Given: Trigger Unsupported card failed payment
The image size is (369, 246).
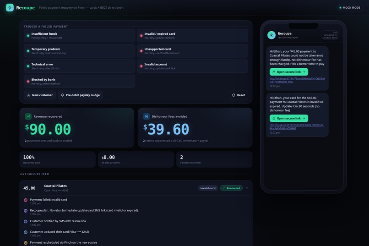Looking at the screenshot, I should (x=192, y=51).
